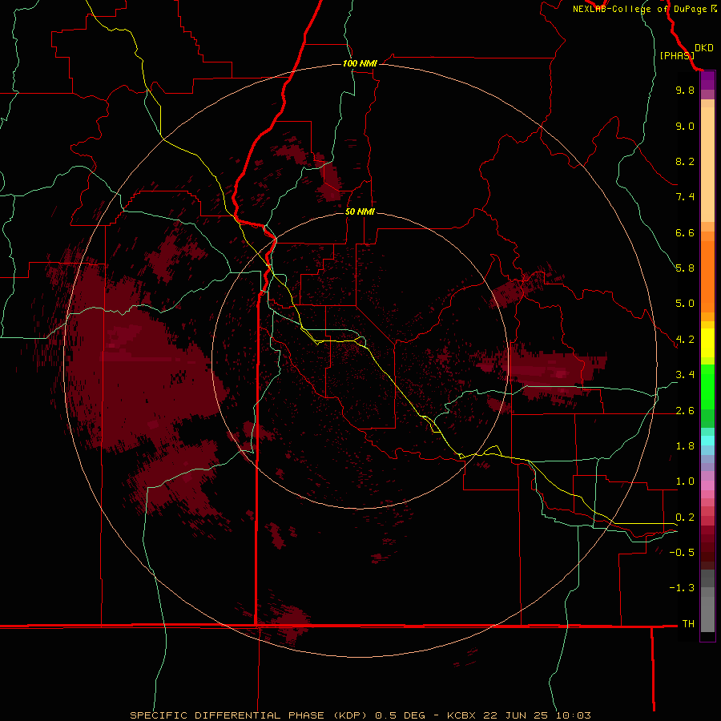The width and height of the screenshot is (721, 721).
Task: Pick the large peach segment of the color scale
Action: [x=707, y=164]
